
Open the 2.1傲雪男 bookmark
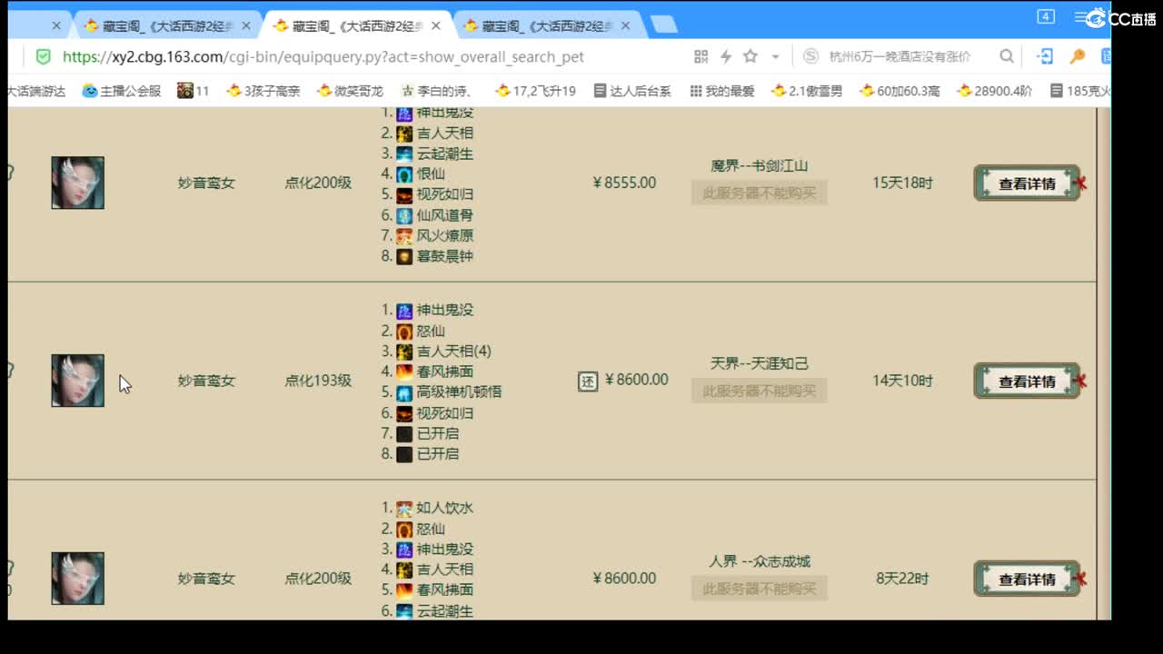pos(807,91)
